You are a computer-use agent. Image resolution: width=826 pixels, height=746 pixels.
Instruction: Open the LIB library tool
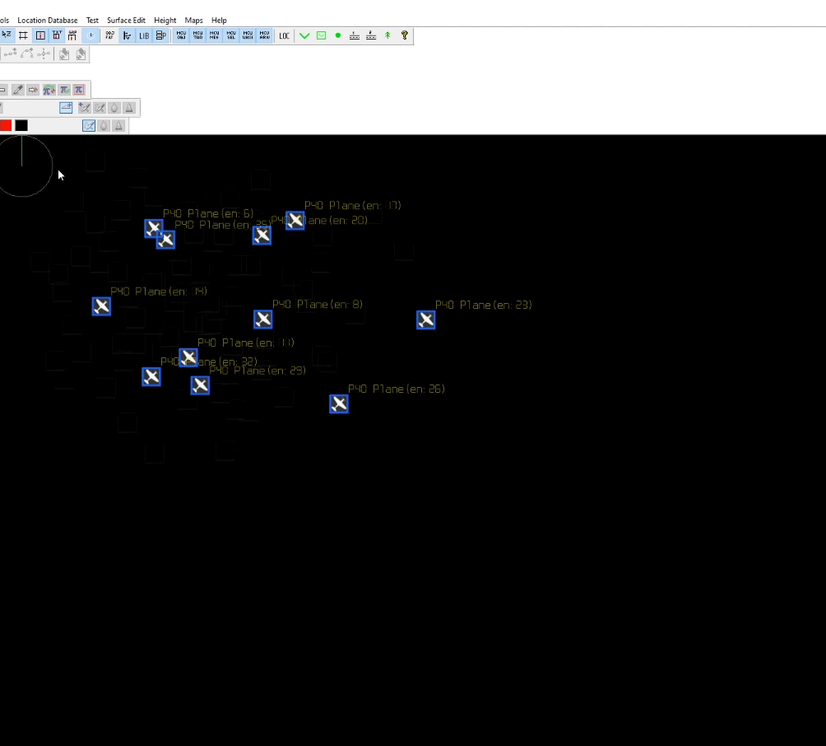pos(144,35)
